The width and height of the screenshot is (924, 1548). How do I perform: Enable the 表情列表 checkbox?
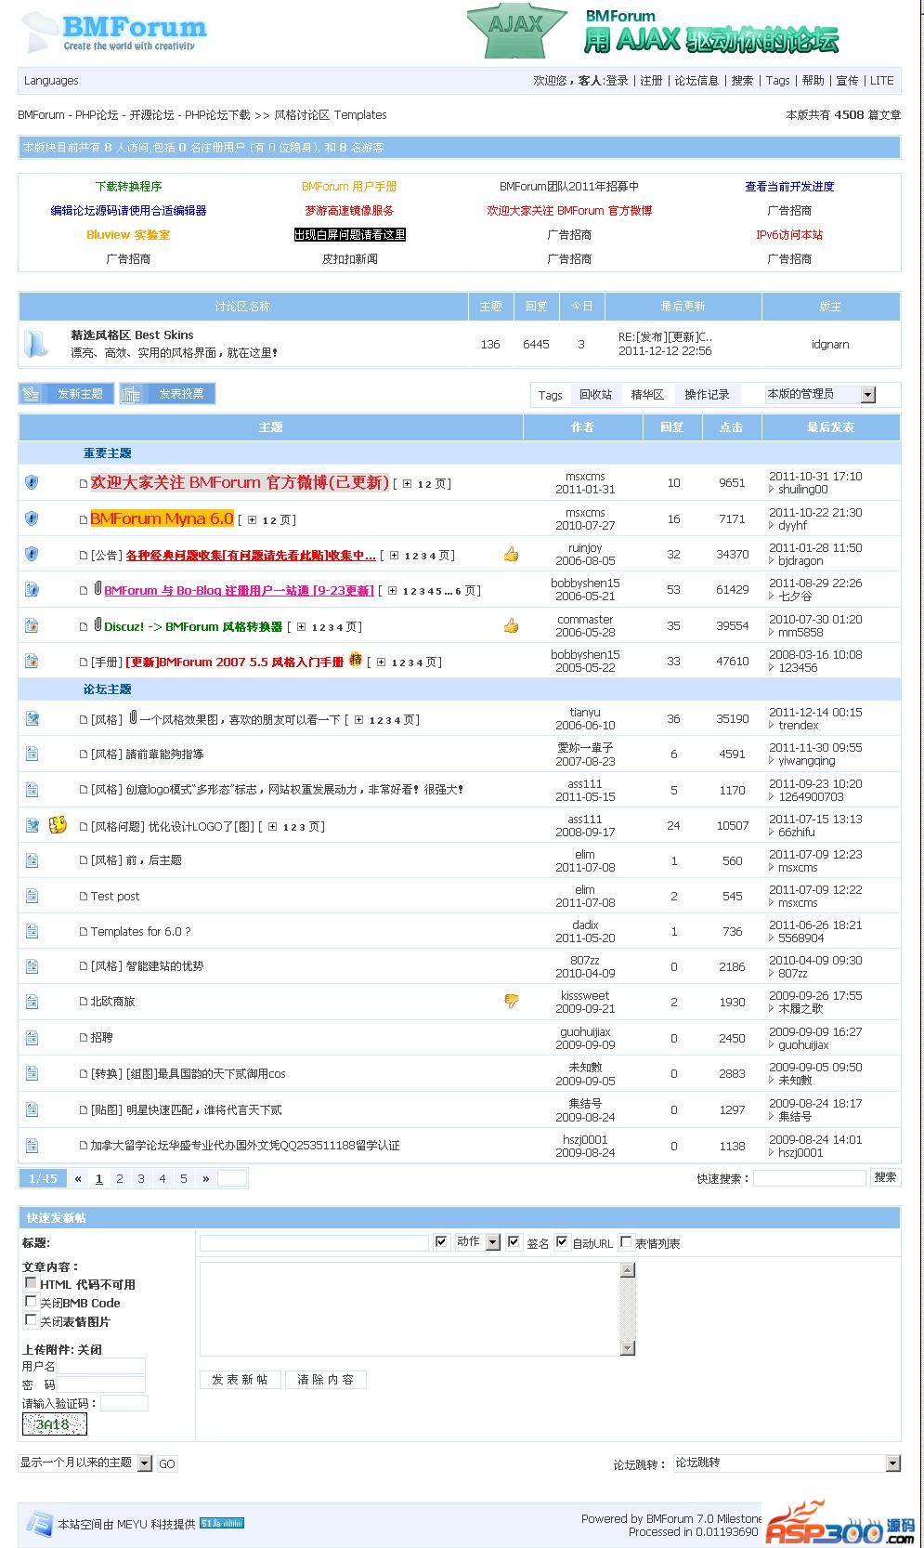pos(626,1241)
